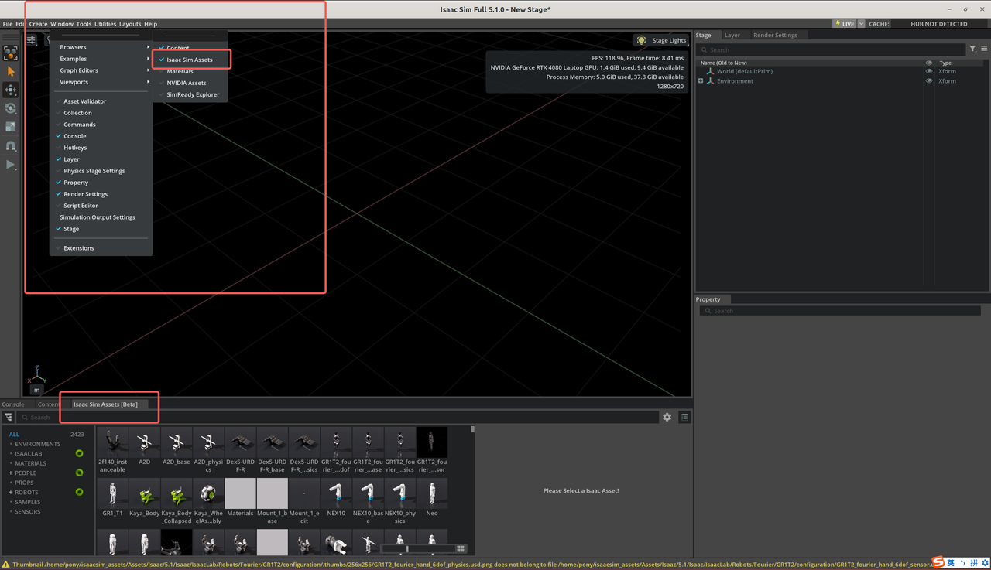This screenshot has height=570, width=991.
Task: Expand Viewports submenu
Action: pyautogui.click(x=101, y=82)
